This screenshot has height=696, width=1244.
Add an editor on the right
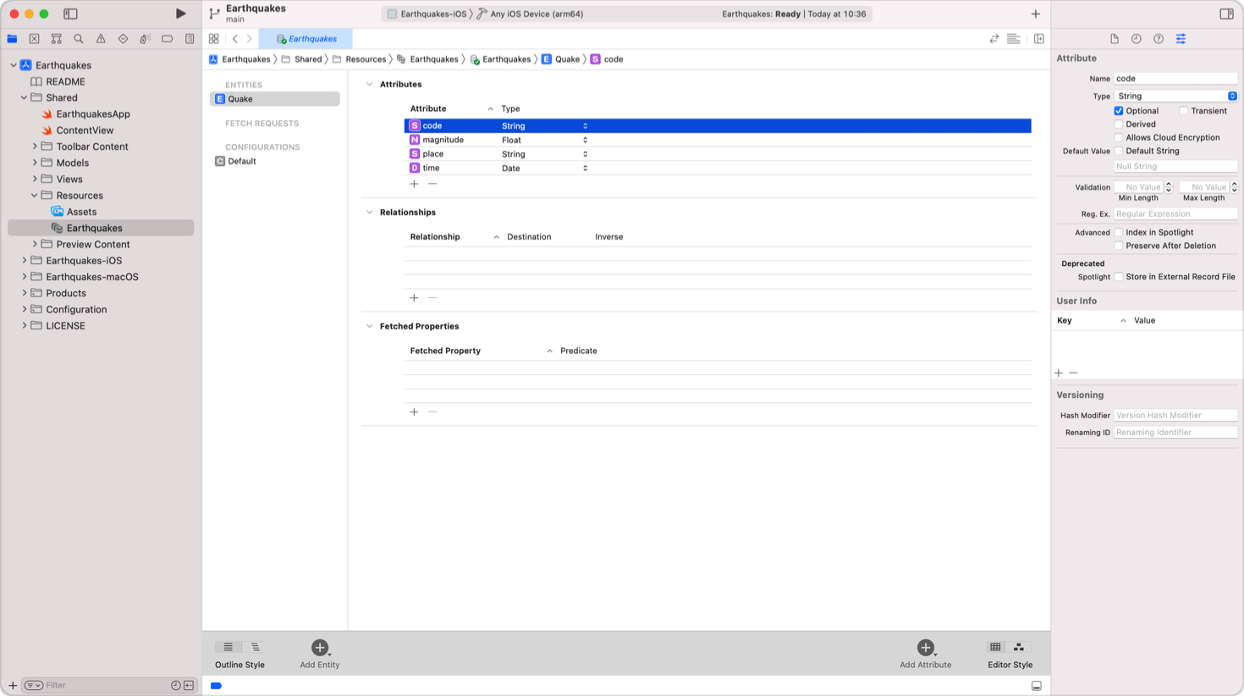(1039, 39)
